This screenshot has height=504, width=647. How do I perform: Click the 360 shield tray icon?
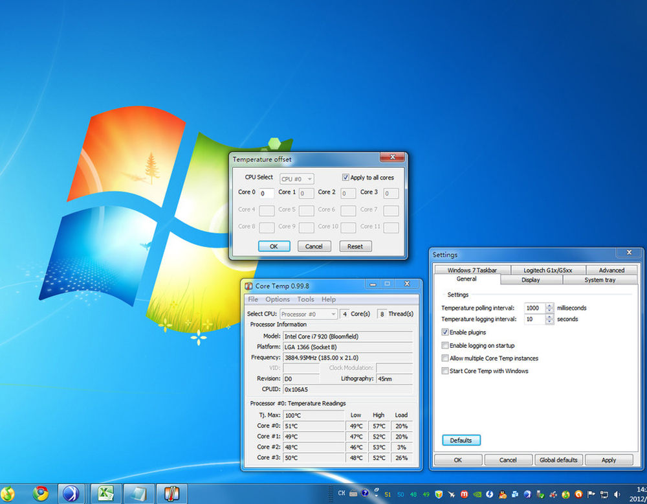tap(439, 494)
